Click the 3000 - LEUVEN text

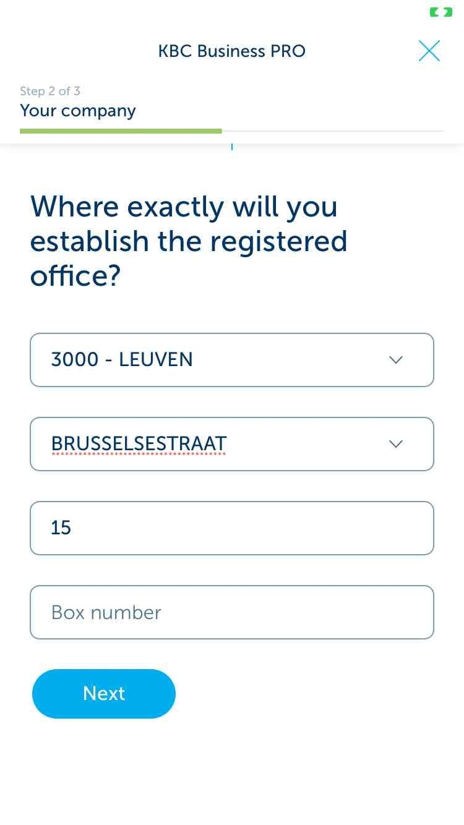click(x=122, y=360)
